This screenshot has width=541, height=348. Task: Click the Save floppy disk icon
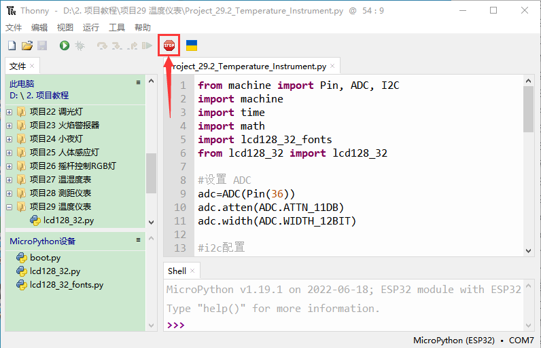pyautogui.click(x=42, y=45)
